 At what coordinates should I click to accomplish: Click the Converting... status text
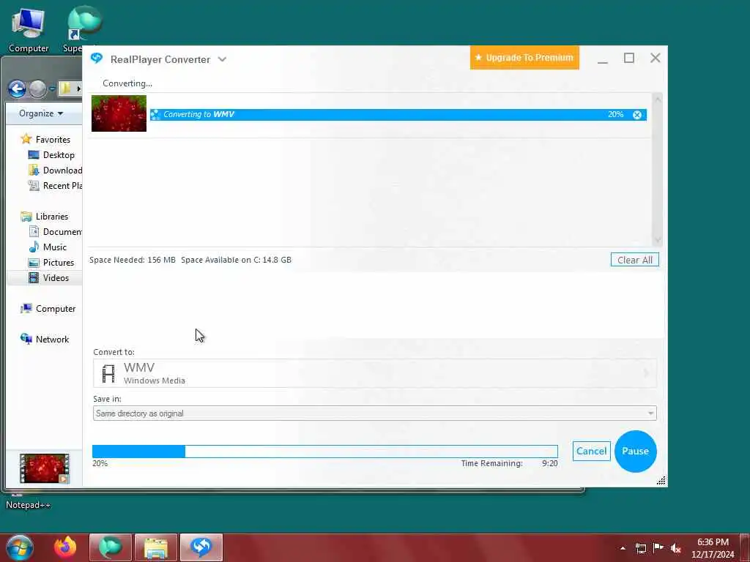pos(127,83)
